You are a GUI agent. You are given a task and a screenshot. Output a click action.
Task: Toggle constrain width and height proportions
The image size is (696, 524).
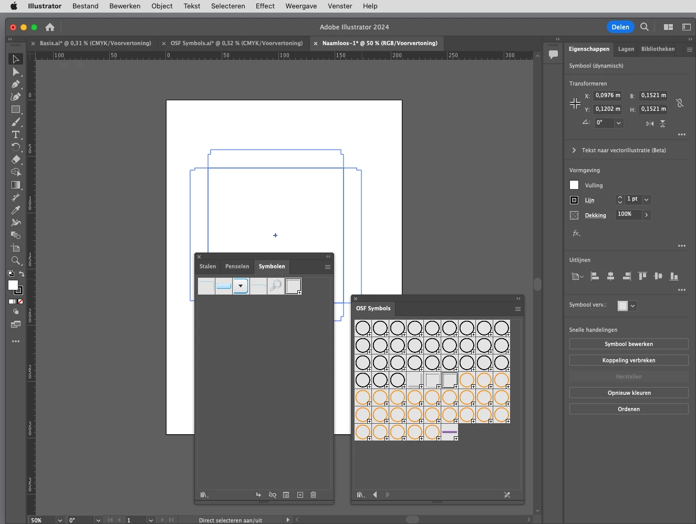point(680,103)
